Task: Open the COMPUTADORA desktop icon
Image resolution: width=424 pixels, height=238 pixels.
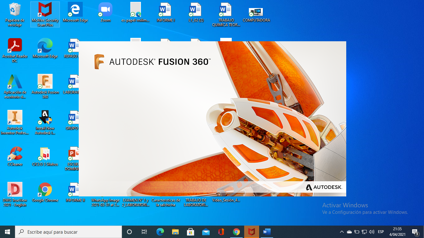Action: [x=256, y=15]
